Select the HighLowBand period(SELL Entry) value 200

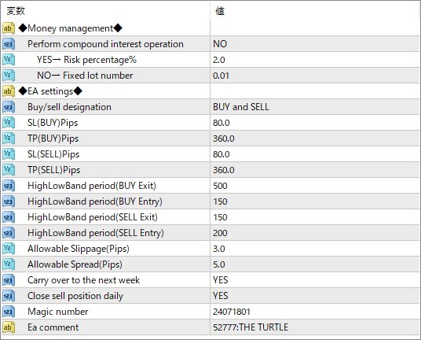315,233
